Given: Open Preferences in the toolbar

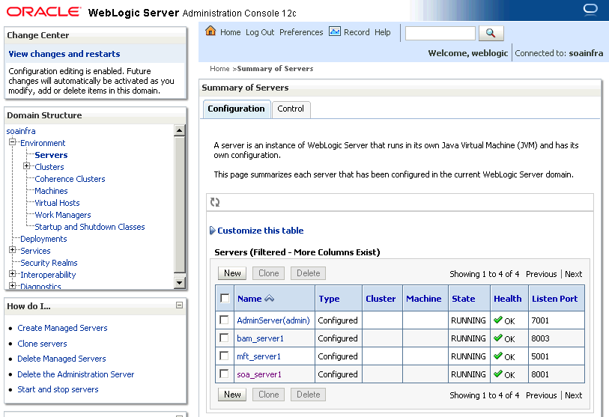Looking at the screenshot, I should 301,33.
